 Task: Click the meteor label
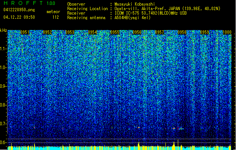53,12
